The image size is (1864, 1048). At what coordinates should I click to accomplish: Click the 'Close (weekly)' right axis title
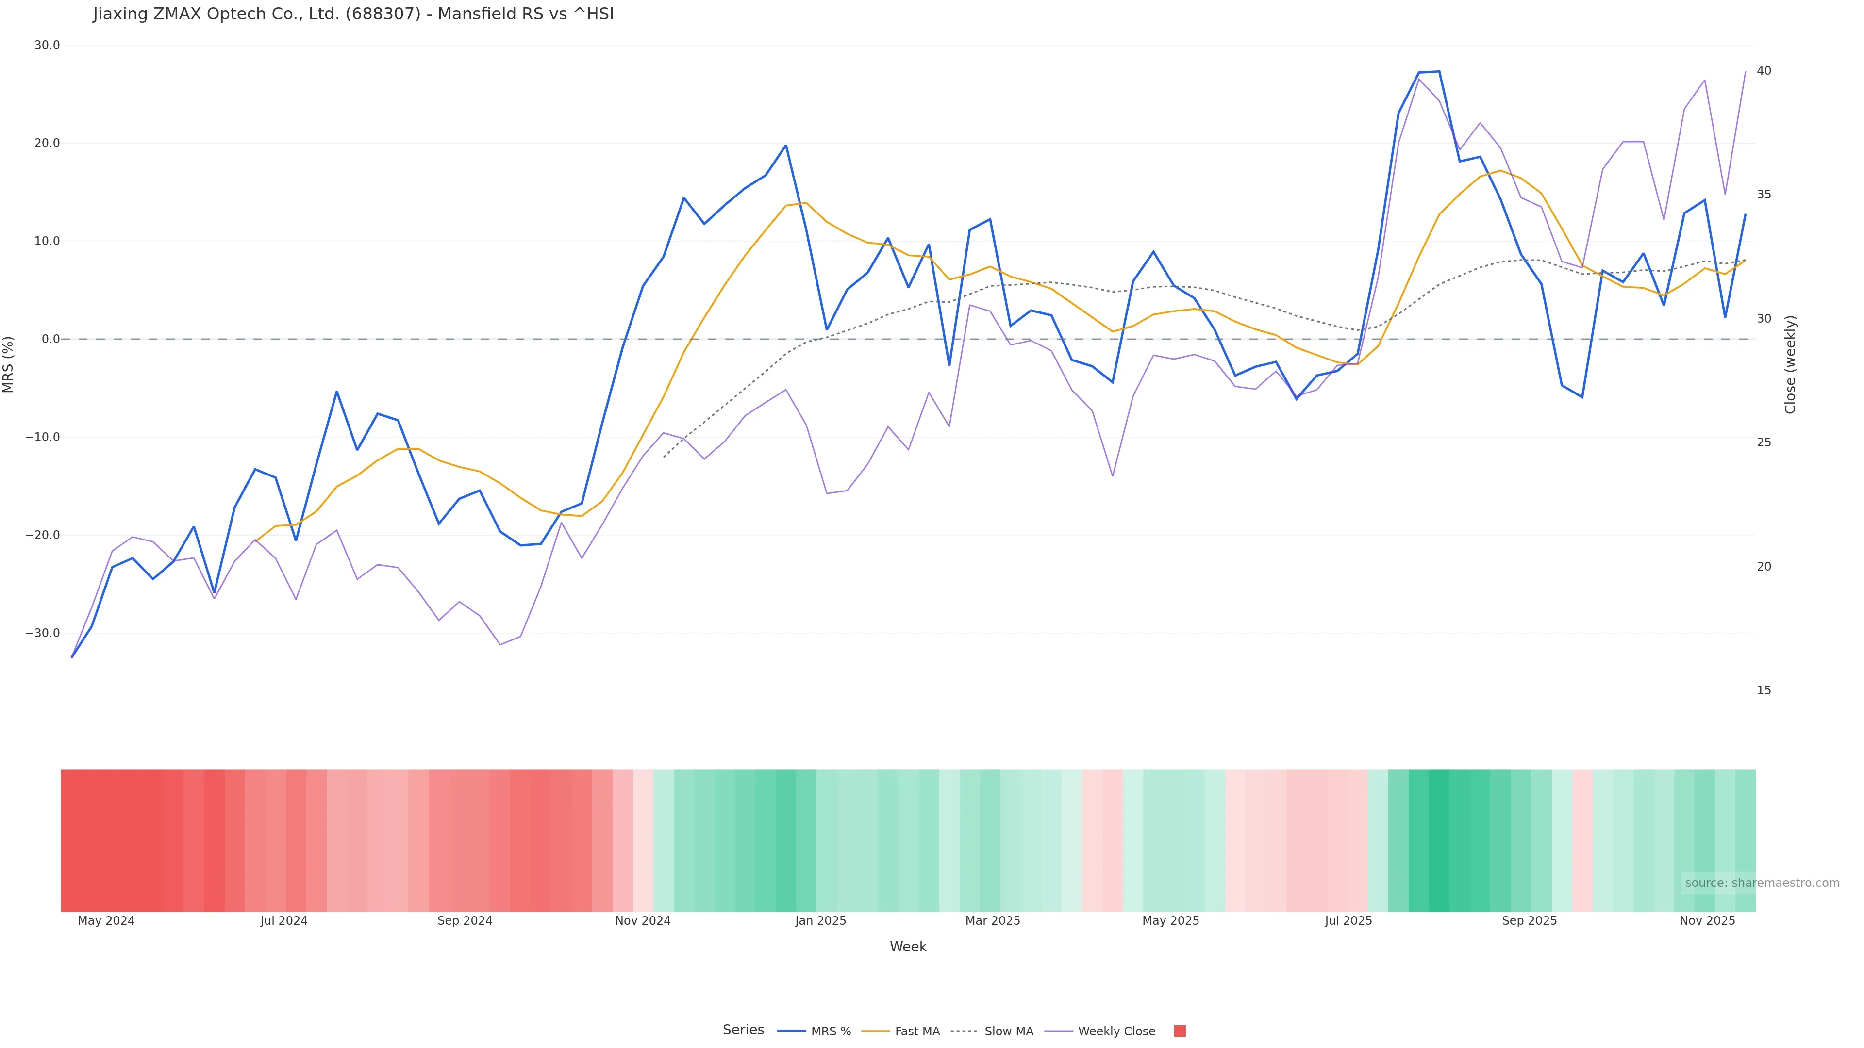click(x=1790, y=364)
